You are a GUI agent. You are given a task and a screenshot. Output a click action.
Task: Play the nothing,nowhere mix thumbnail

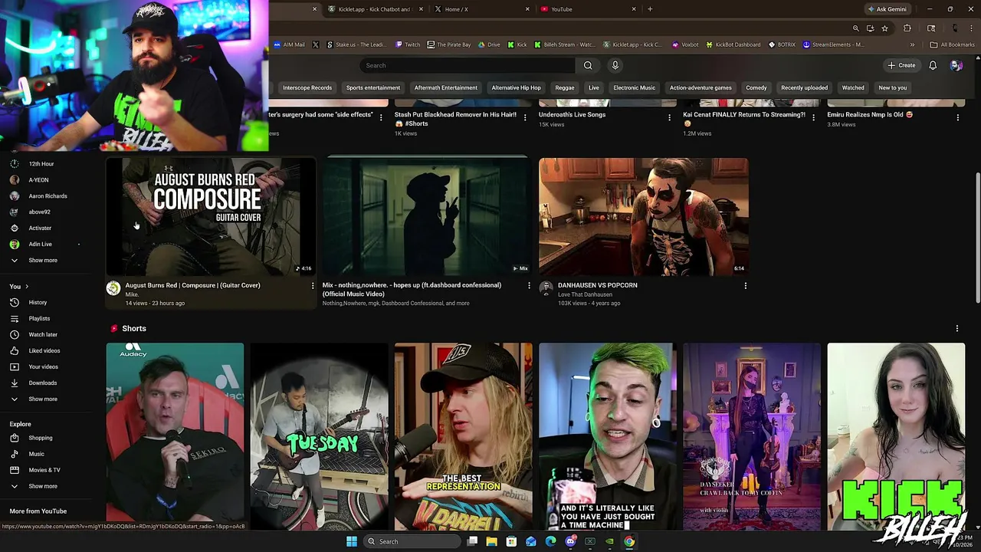(x=427, y=217)
